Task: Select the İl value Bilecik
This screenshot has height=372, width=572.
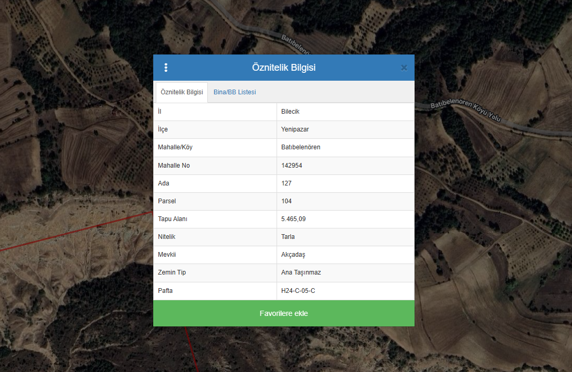Action: click(x=290, y=112)
